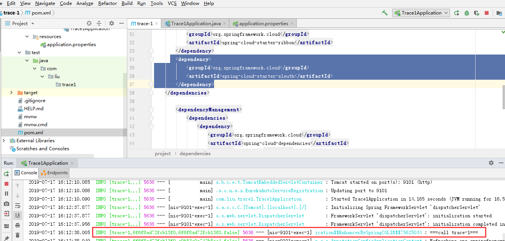Toggle pin tab in Run panel
The width and height of the screenshot is (505, 241).
(6, 238)
